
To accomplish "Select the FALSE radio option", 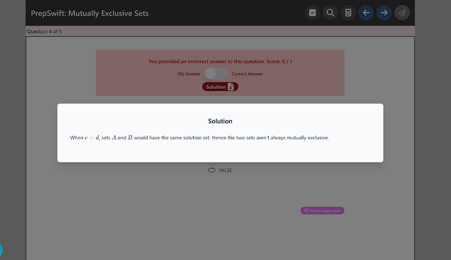I will [212, 170].
